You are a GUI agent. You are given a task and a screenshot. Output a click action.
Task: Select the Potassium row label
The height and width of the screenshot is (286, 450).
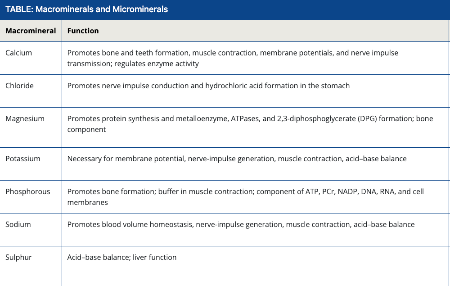coord(23,159)
